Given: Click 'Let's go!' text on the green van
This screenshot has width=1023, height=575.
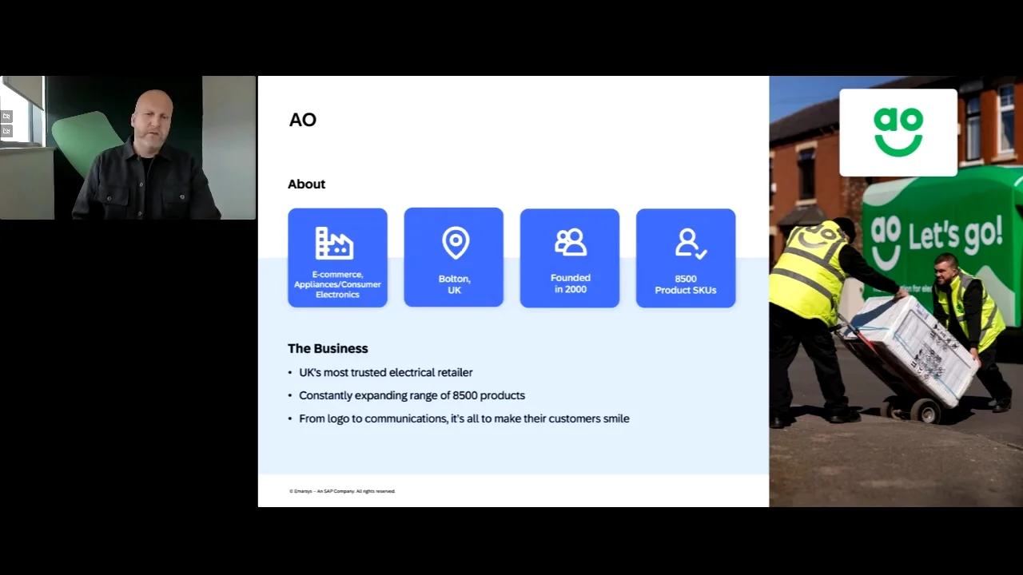Looking at the screenshot, I should 955,234.
